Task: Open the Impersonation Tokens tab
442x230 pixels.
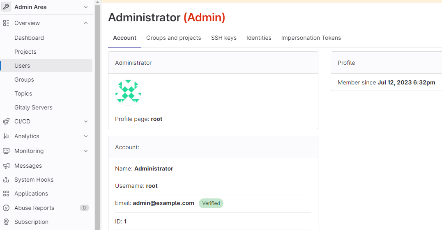Action: pos(311,38)
